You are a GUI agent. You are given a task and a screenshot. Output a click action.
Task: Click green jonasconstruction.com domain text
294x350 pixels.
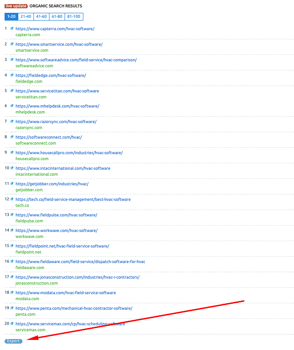37,283
